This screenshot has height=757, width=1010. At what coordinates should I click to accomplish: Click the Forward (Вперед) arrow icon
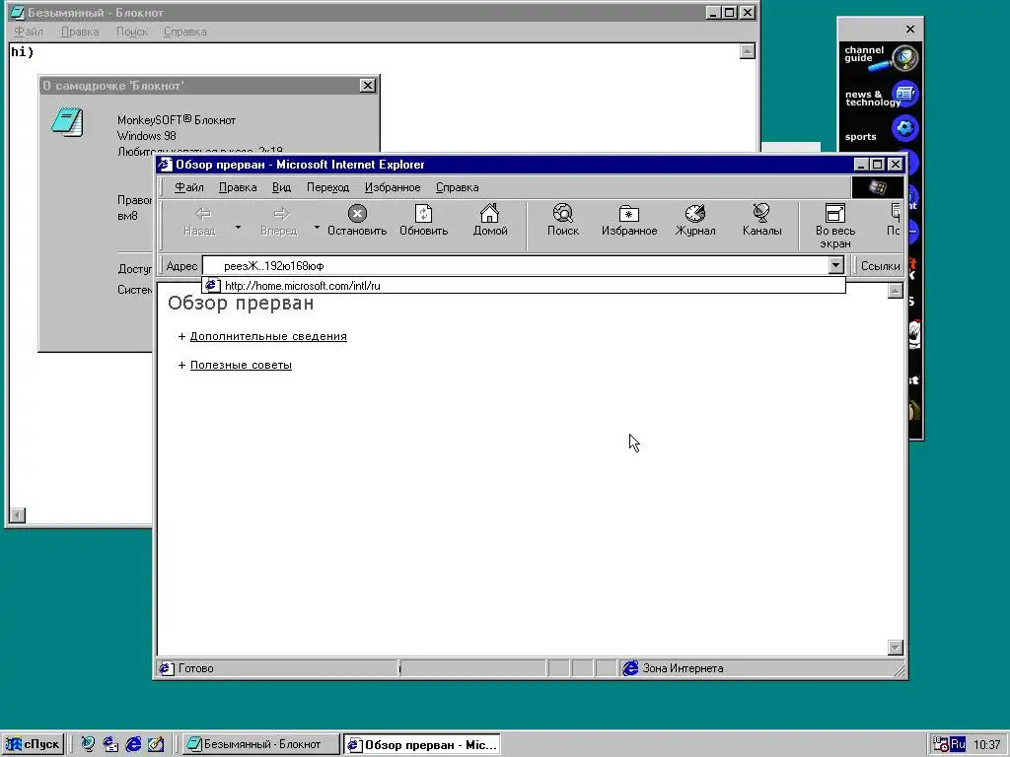pos(281,214)
